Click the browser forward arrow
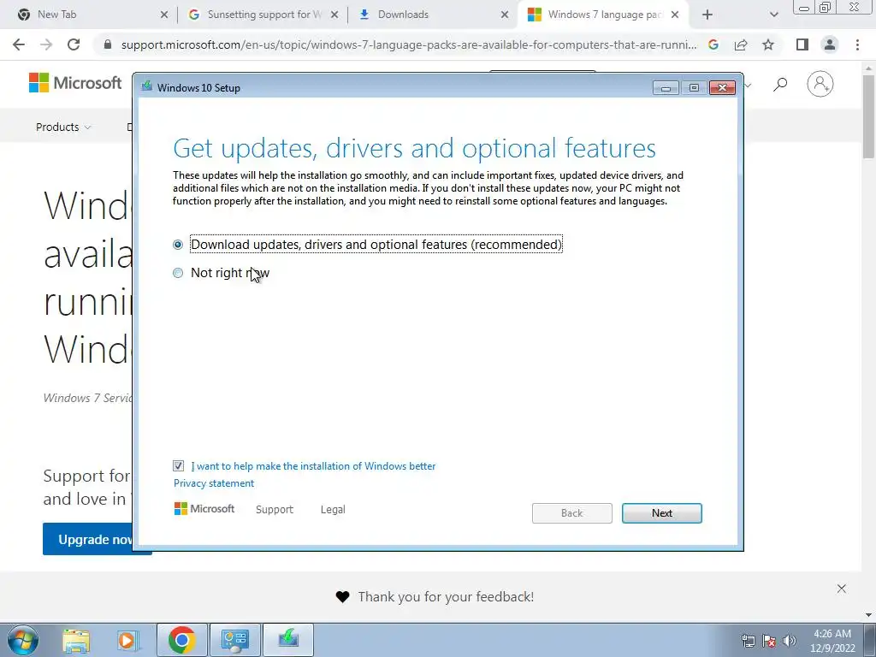 (x=46, y=44)
